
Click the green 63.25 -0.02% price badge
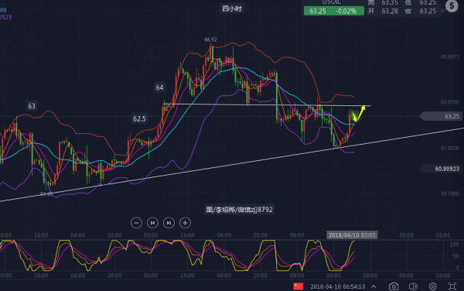(x=334, y=12)
